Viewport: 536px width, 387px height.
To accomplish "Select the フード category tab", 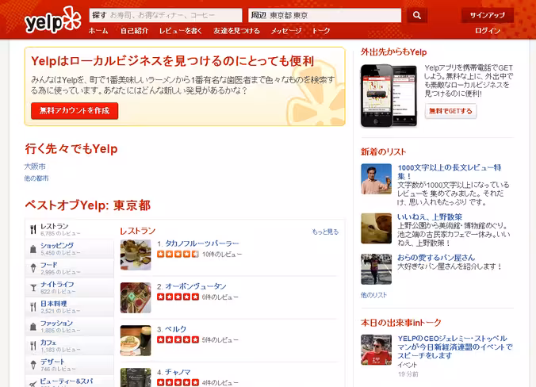I will (x=70, y=268).
